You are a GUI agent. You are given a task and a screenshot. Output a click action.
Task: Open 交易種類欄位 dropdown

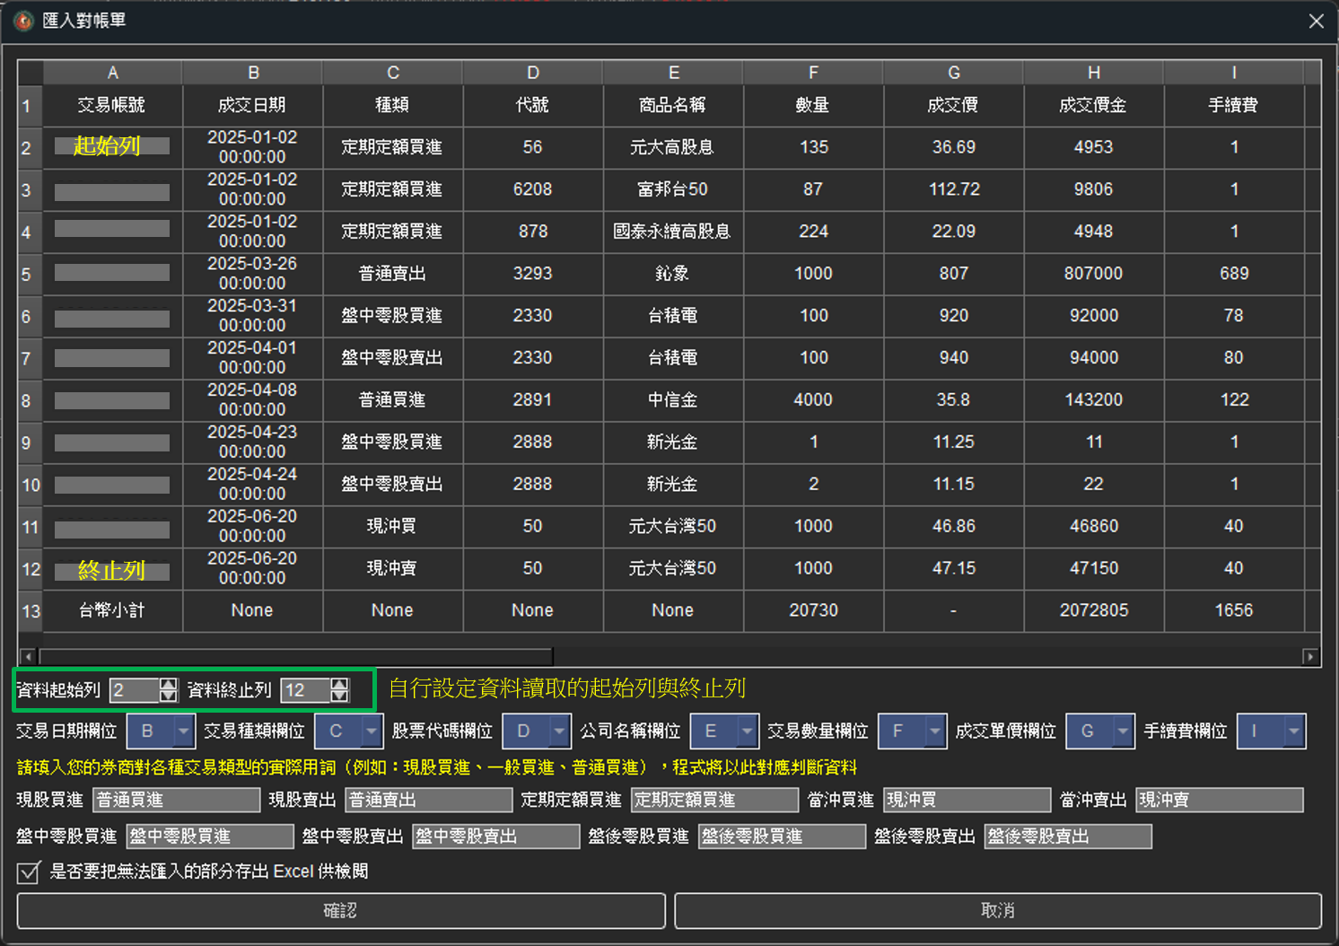click(348, 731)
